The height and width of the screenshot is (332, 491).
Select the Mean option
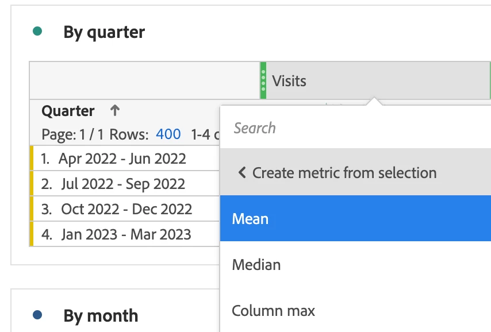pyautogui.click(x=355, y=218)
